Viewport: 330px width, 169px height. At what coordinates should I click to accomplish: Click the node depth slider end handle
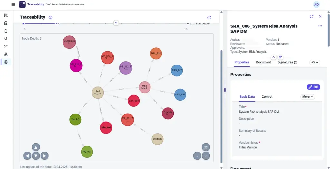[x=57, y=23]
